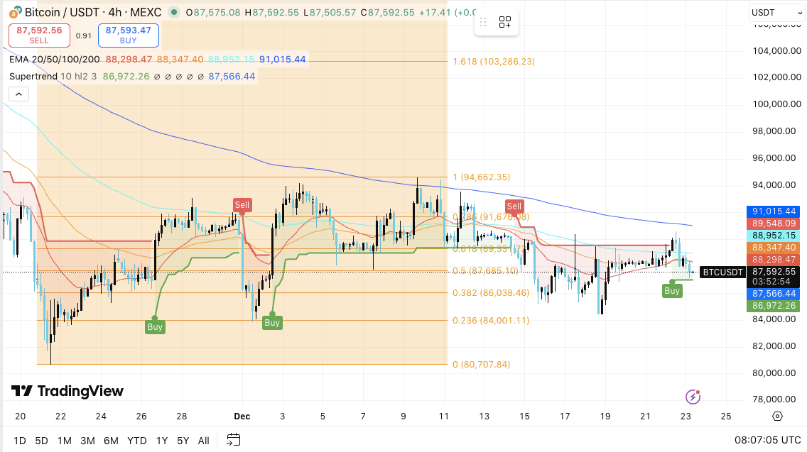Select the EMA 20/50/100/200 indicator legend
807x452 pixels.
55,60
